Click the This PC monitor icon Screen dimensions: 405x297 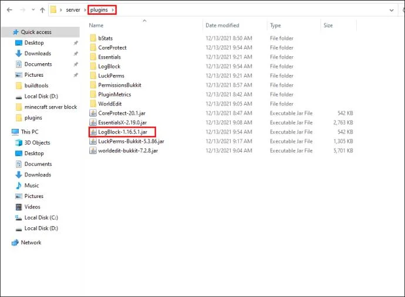(x=15, y=132)
